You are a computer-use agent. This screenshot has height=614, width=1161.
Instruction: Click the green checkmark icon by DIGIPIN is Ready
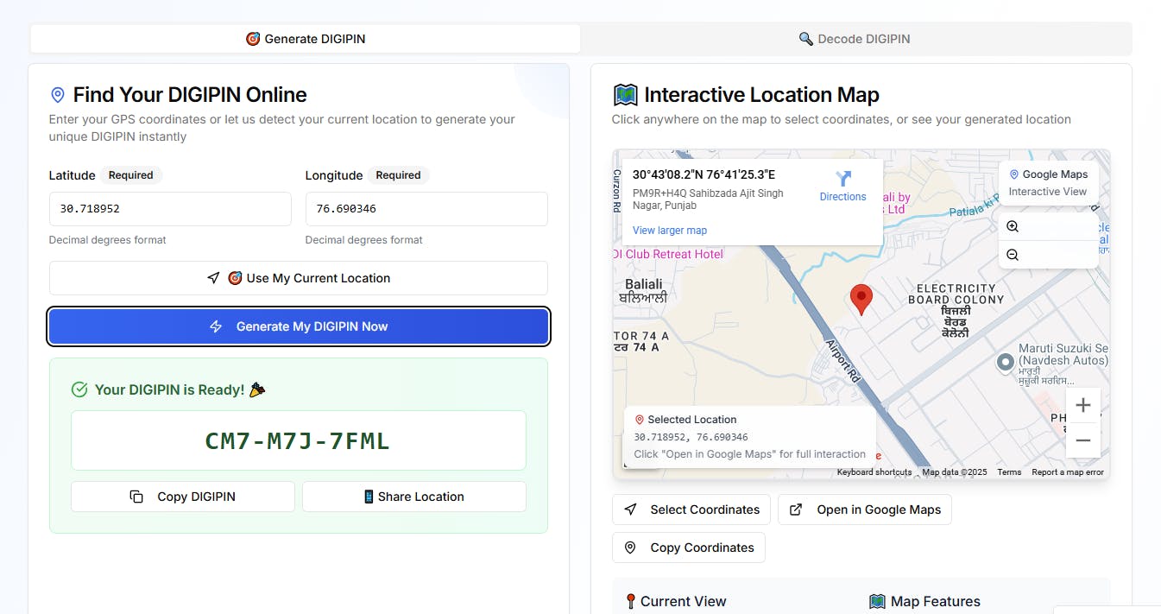coord(79,389)
